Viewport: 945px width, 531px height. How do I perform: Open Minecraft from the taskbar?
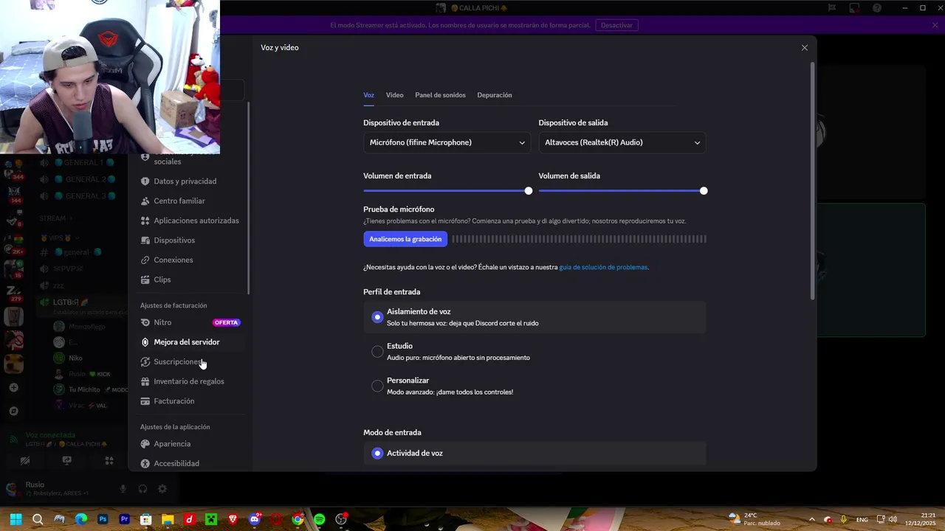coord(211,519)
